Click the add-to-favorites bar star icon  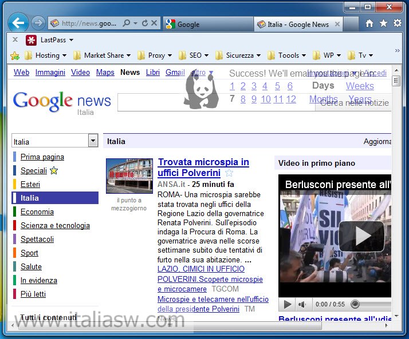coord(15,55)
